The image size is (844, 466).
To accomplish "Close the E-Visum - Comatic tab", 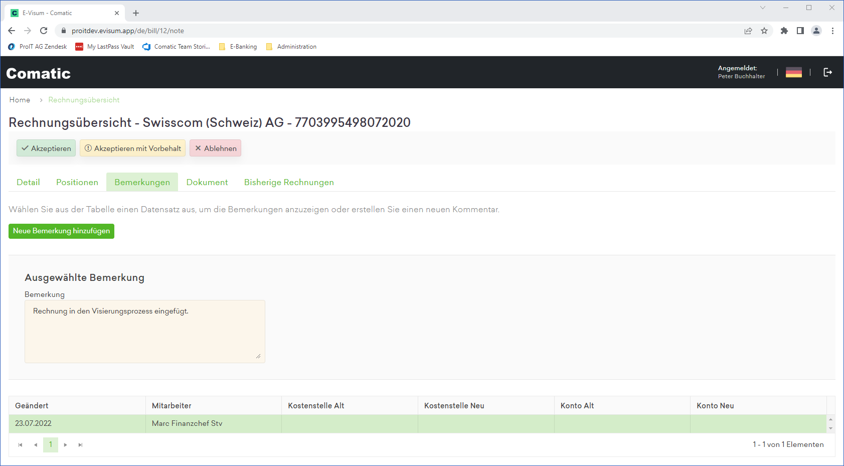I will tap(117, 13).
